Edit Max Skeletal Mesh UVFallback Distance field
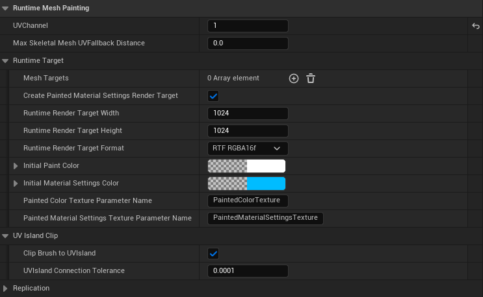The height and width of the screenshot is (297, 483). [x=248, y=43]
